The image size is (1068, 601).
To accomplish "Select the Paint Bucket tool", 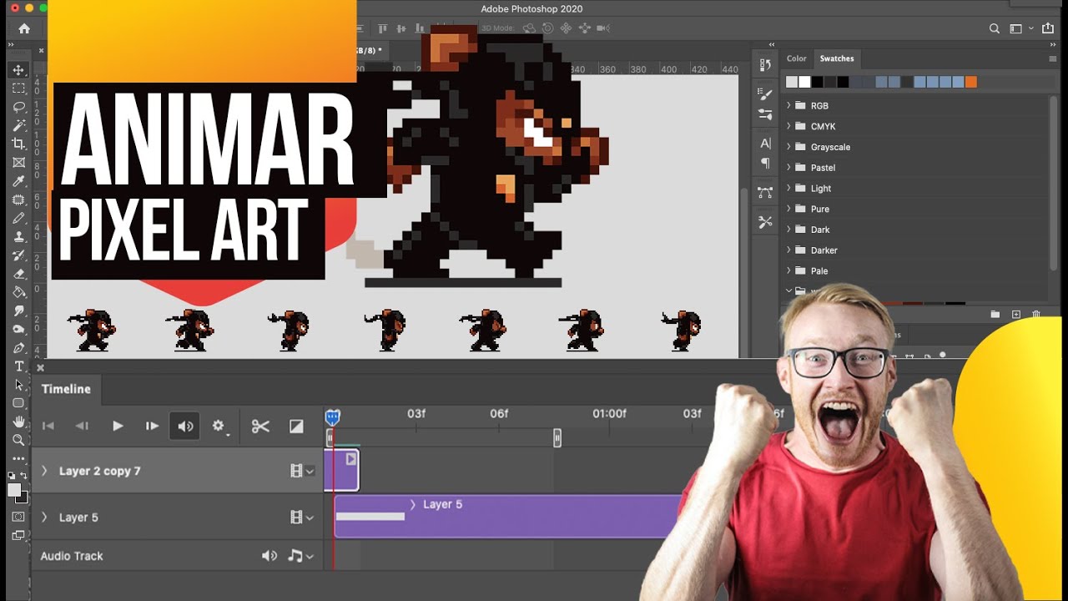I will point(18,292).
